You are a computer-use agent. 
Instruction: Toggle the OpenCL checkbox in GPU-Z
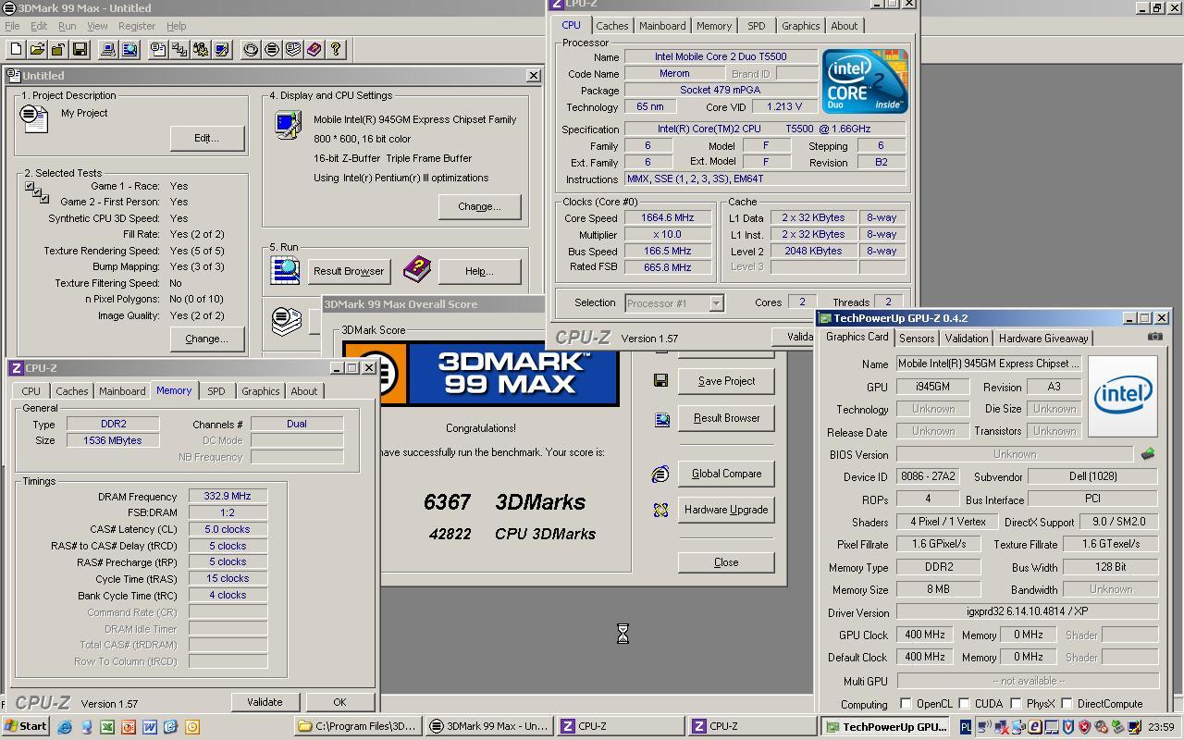906,704
